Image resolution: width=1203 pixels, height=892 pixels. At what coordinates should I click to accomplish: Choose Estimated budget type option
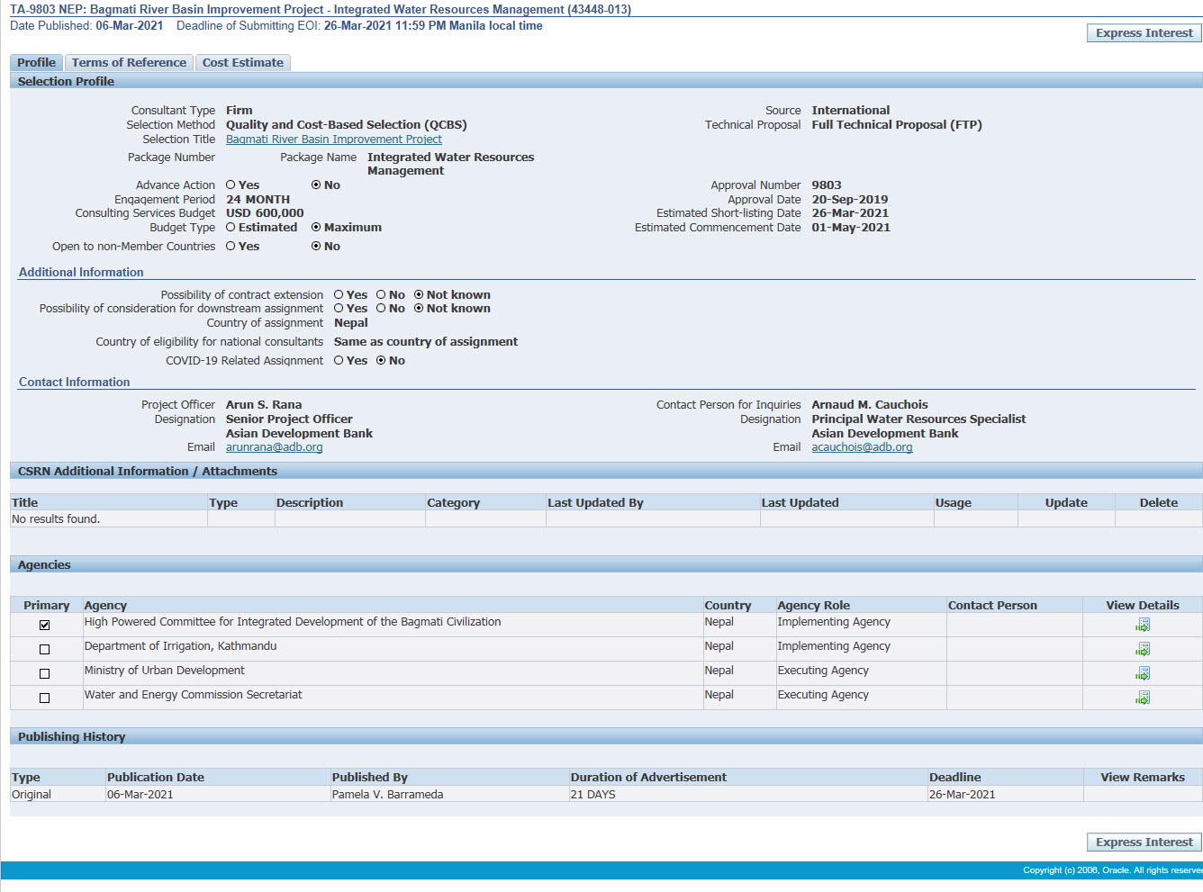[231, 228]
